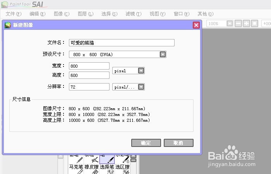
Task: Select the pencil tool with the pencil icon
Action: click(76, 159)
